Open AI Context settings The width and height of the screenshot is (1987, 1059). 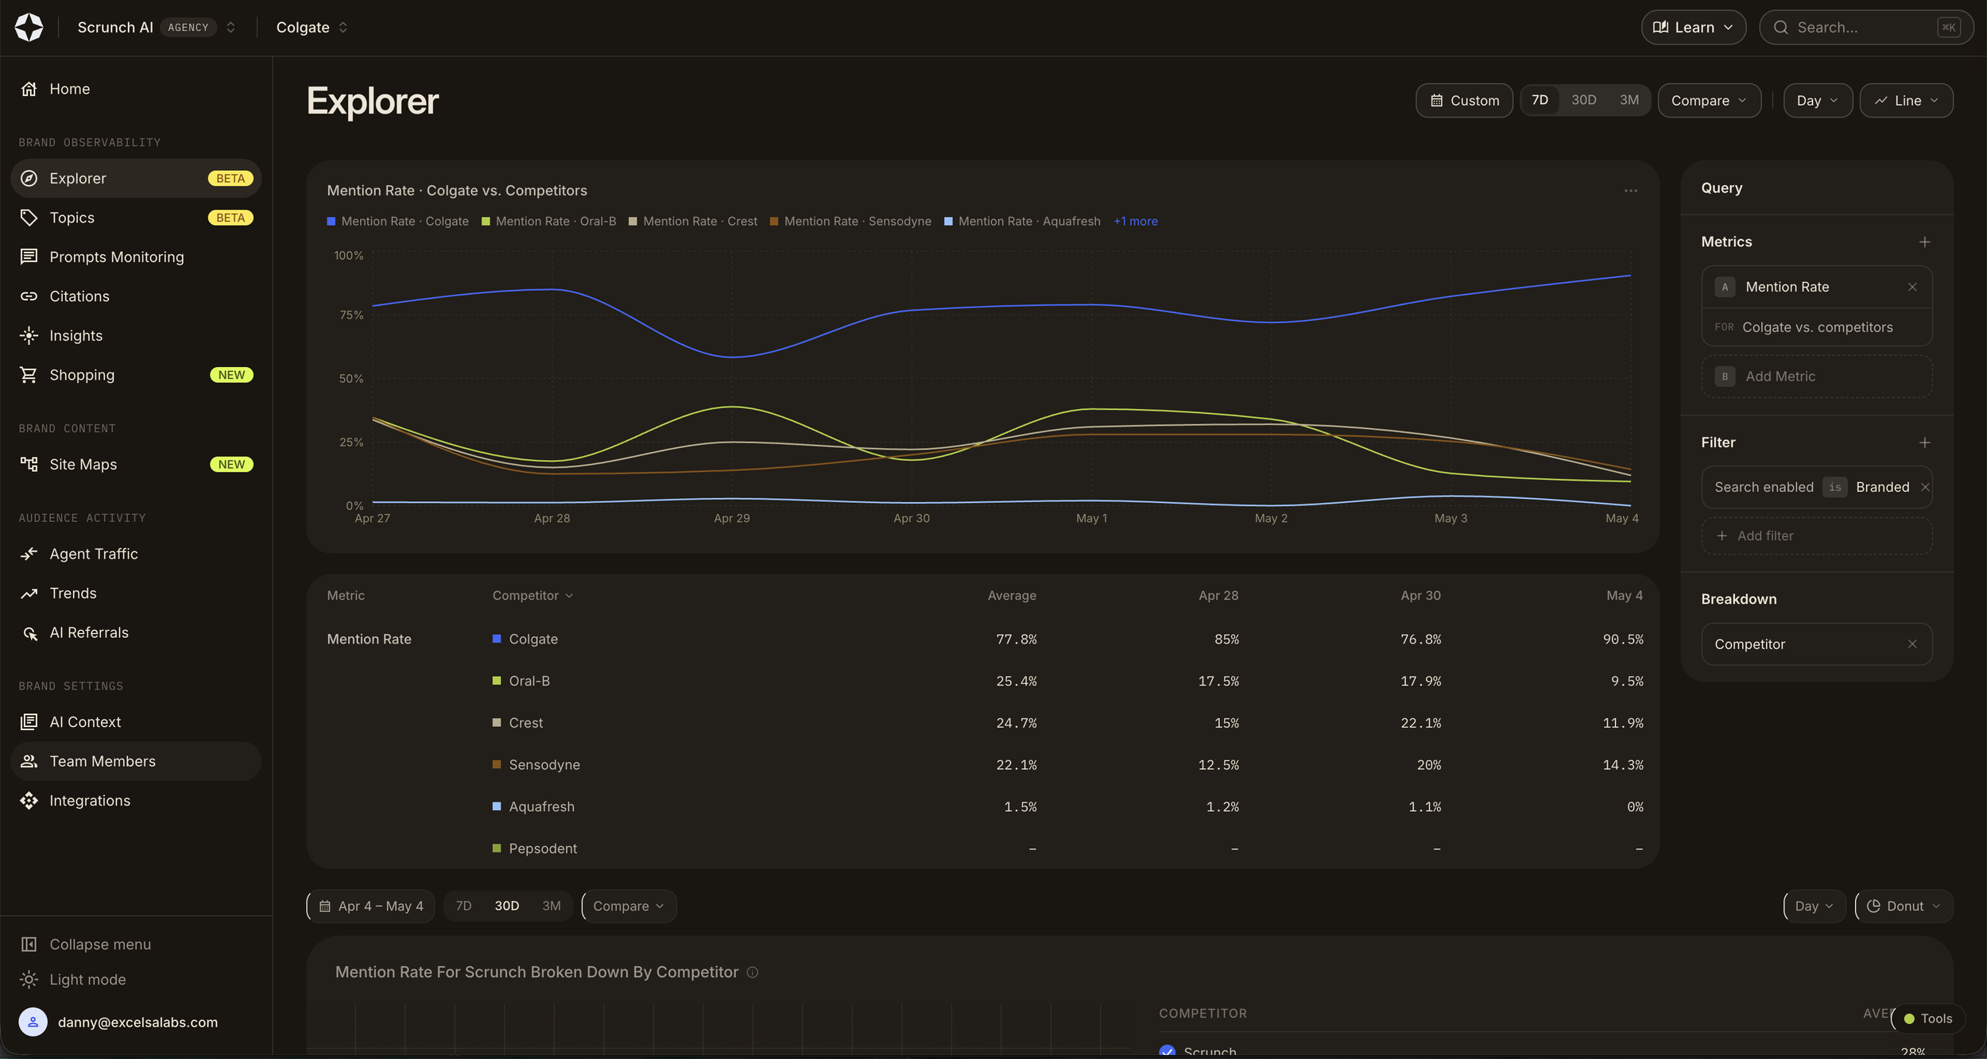[136, 722]
